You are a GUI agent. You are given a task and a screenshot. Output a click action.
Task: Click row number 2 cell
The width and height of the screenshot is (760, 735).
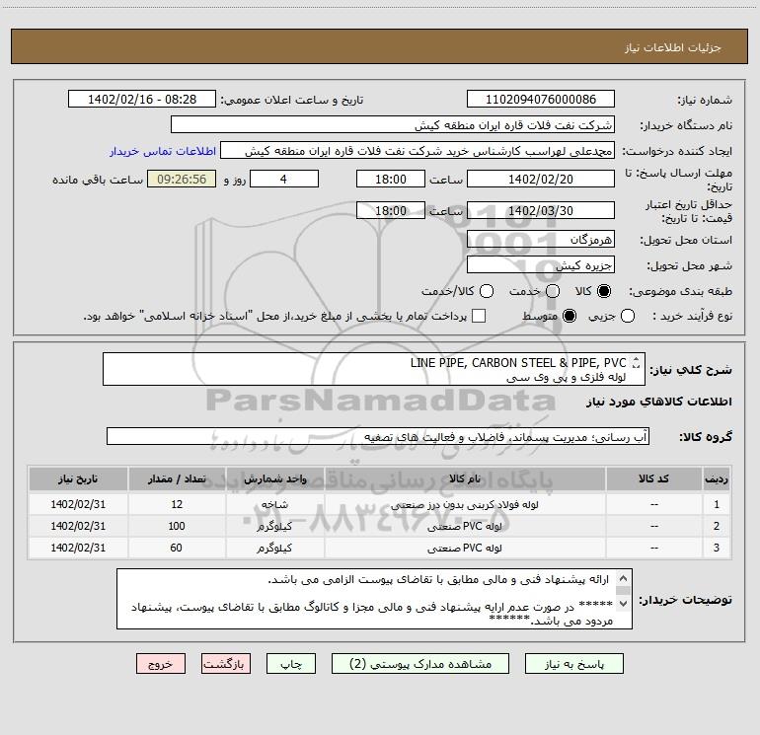point(716,526)
